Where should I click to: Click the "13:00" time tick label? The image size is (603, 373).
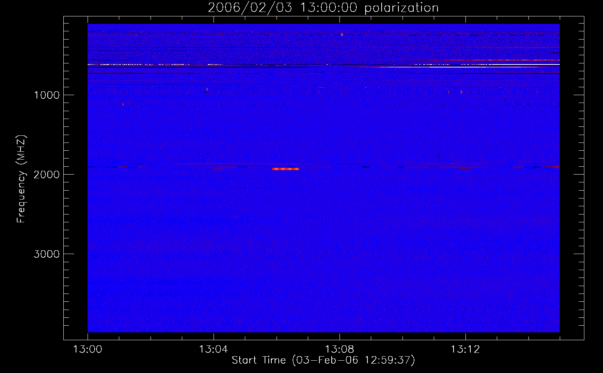pyautogui.click(x=88, y=350)
